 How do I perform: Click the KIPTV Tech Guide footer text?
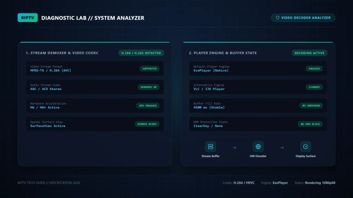click(x=49, y=183)
